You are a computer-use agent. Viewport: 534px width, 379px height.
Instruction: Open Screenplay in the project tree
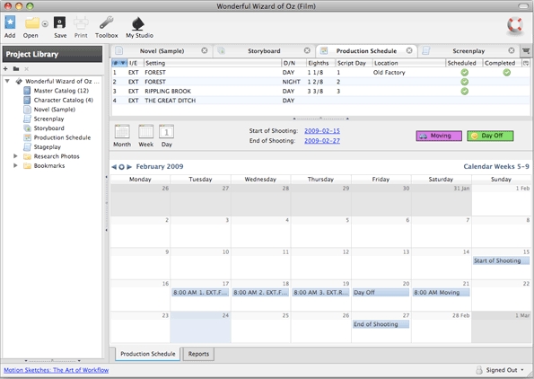[x=48, y=119]
